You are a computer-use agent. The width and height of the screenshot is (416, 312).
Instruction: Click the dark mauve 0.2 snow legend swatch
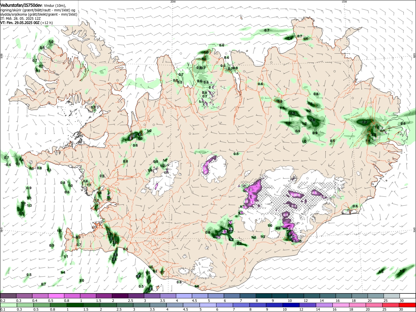tap(8, 296)
